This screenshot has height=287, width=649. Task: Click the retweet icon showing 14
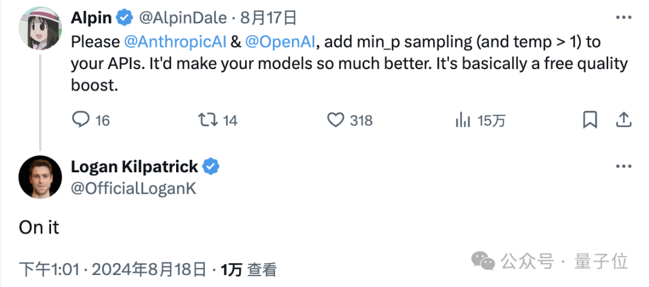coord(207,120)
